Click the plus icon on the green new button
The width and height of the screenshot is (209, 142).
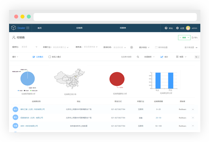point(180,37)
